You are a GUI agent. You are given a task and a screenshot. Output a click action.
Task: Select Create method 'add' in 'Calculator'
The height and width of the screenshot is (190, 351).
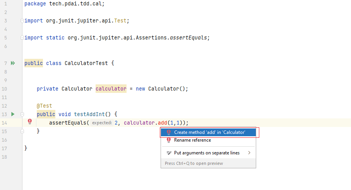[209, 132]
